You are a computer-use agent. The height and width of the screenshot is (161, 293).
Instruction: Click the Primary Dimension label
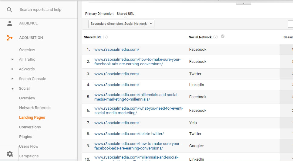click(99, 14)
